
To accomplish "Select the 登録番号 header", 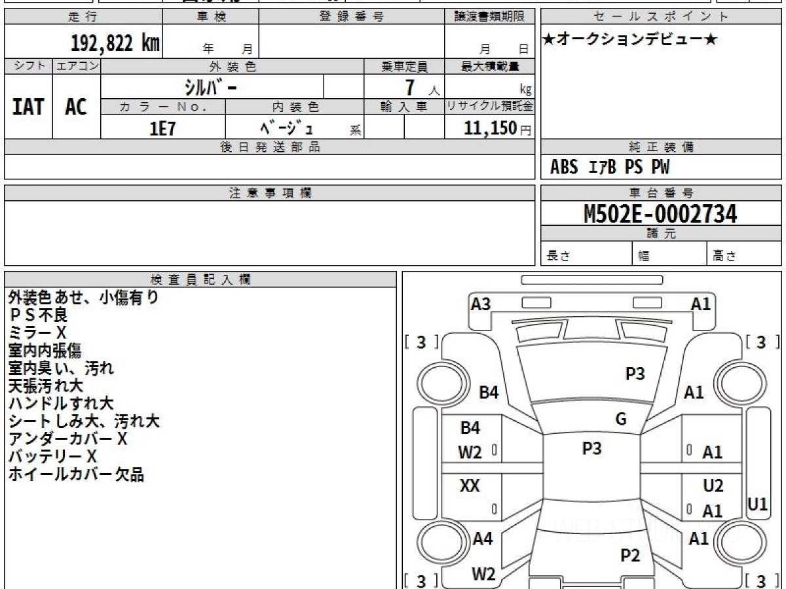I will click(x=352, y=16).
